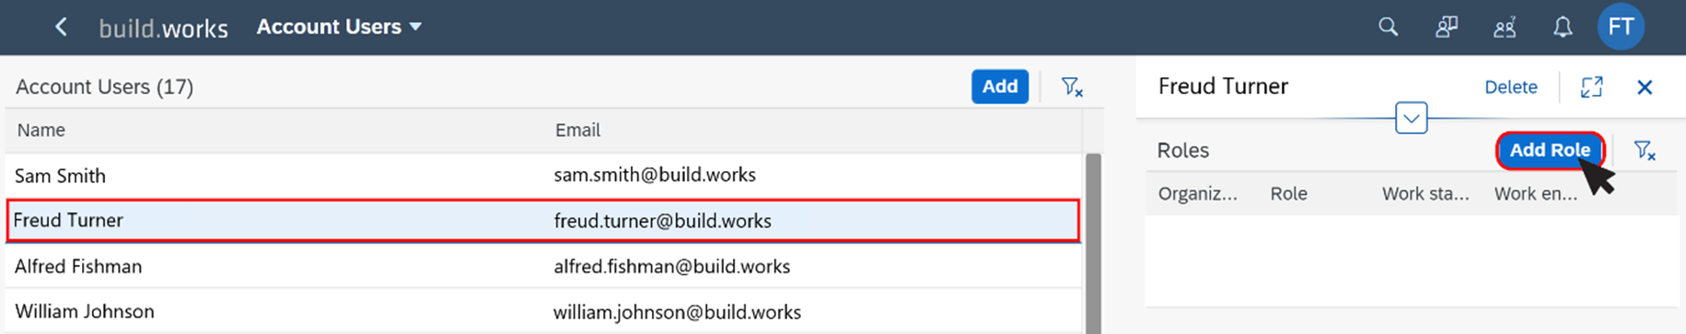Go back using the left chevron arrow
Viewport: 1686px width, 334px height.
click(x=61, y=28)
